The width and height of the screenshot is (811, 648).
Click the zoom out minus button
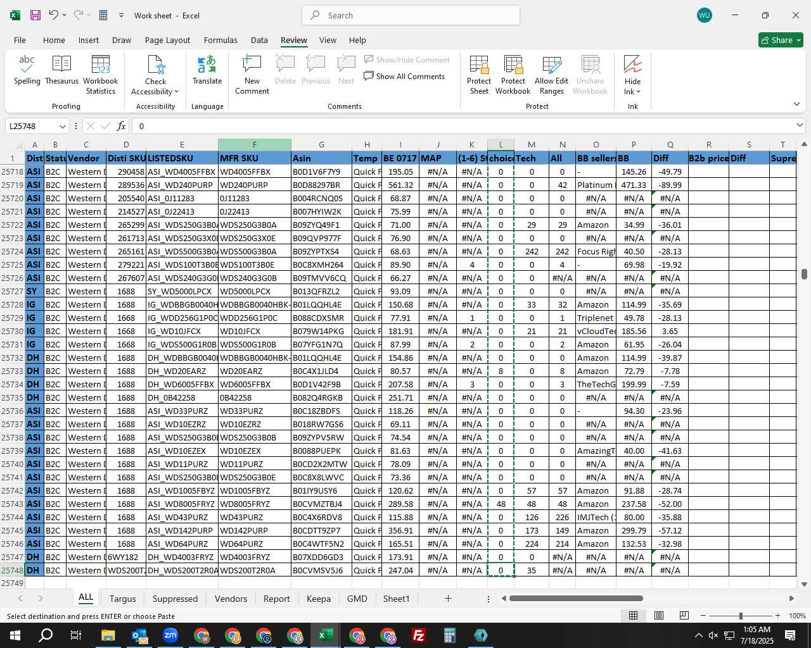point(703,616)
